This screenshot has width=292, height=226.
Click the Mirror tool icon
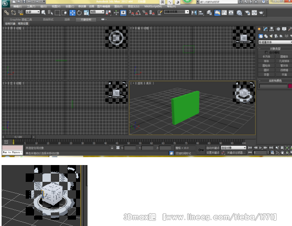point(194,13)
